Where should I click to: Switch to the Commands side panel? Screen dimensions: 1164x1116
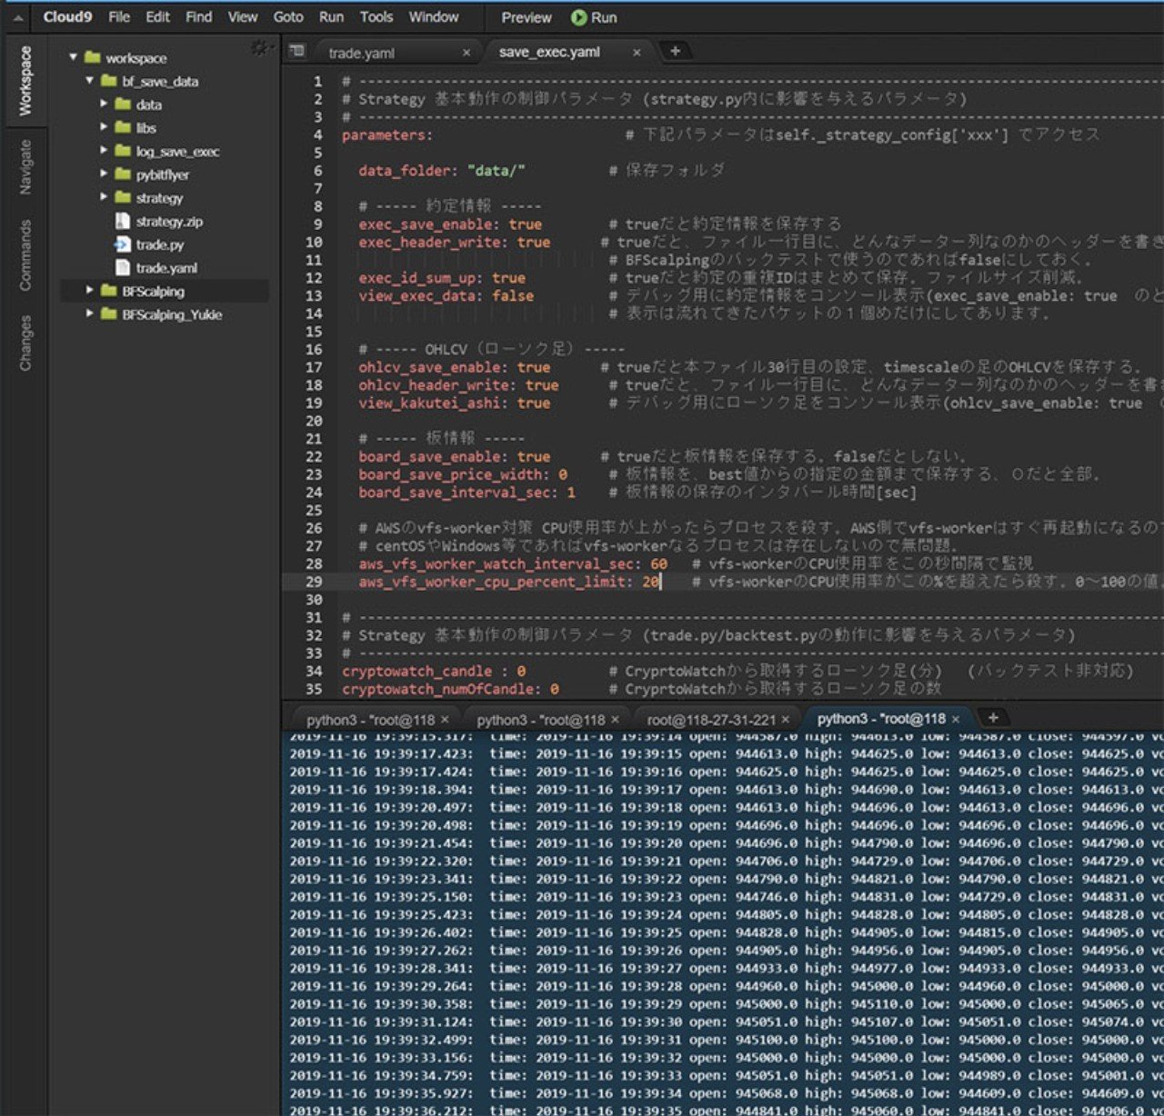pyautogui.click(x=25, y=254)
